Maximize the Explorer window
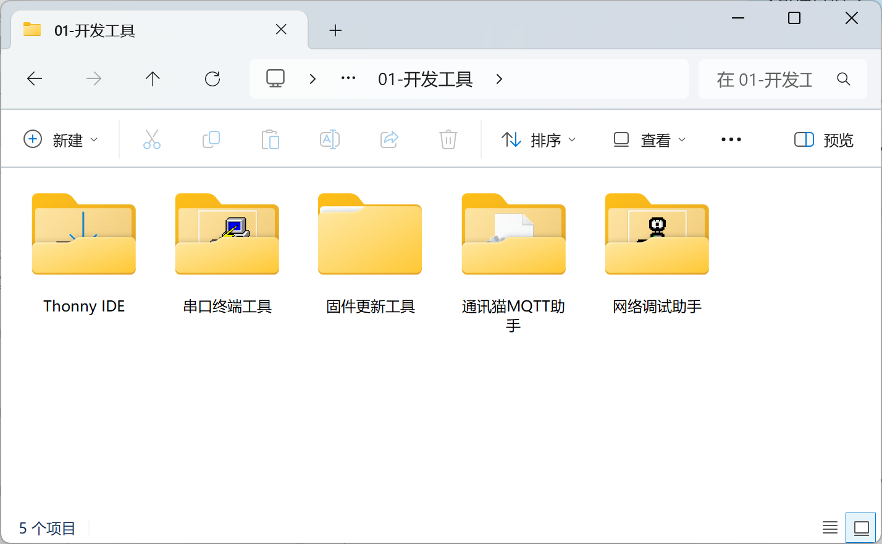Image resolution: width=882 pixels, height=544 pixels. tap(794, 19)
